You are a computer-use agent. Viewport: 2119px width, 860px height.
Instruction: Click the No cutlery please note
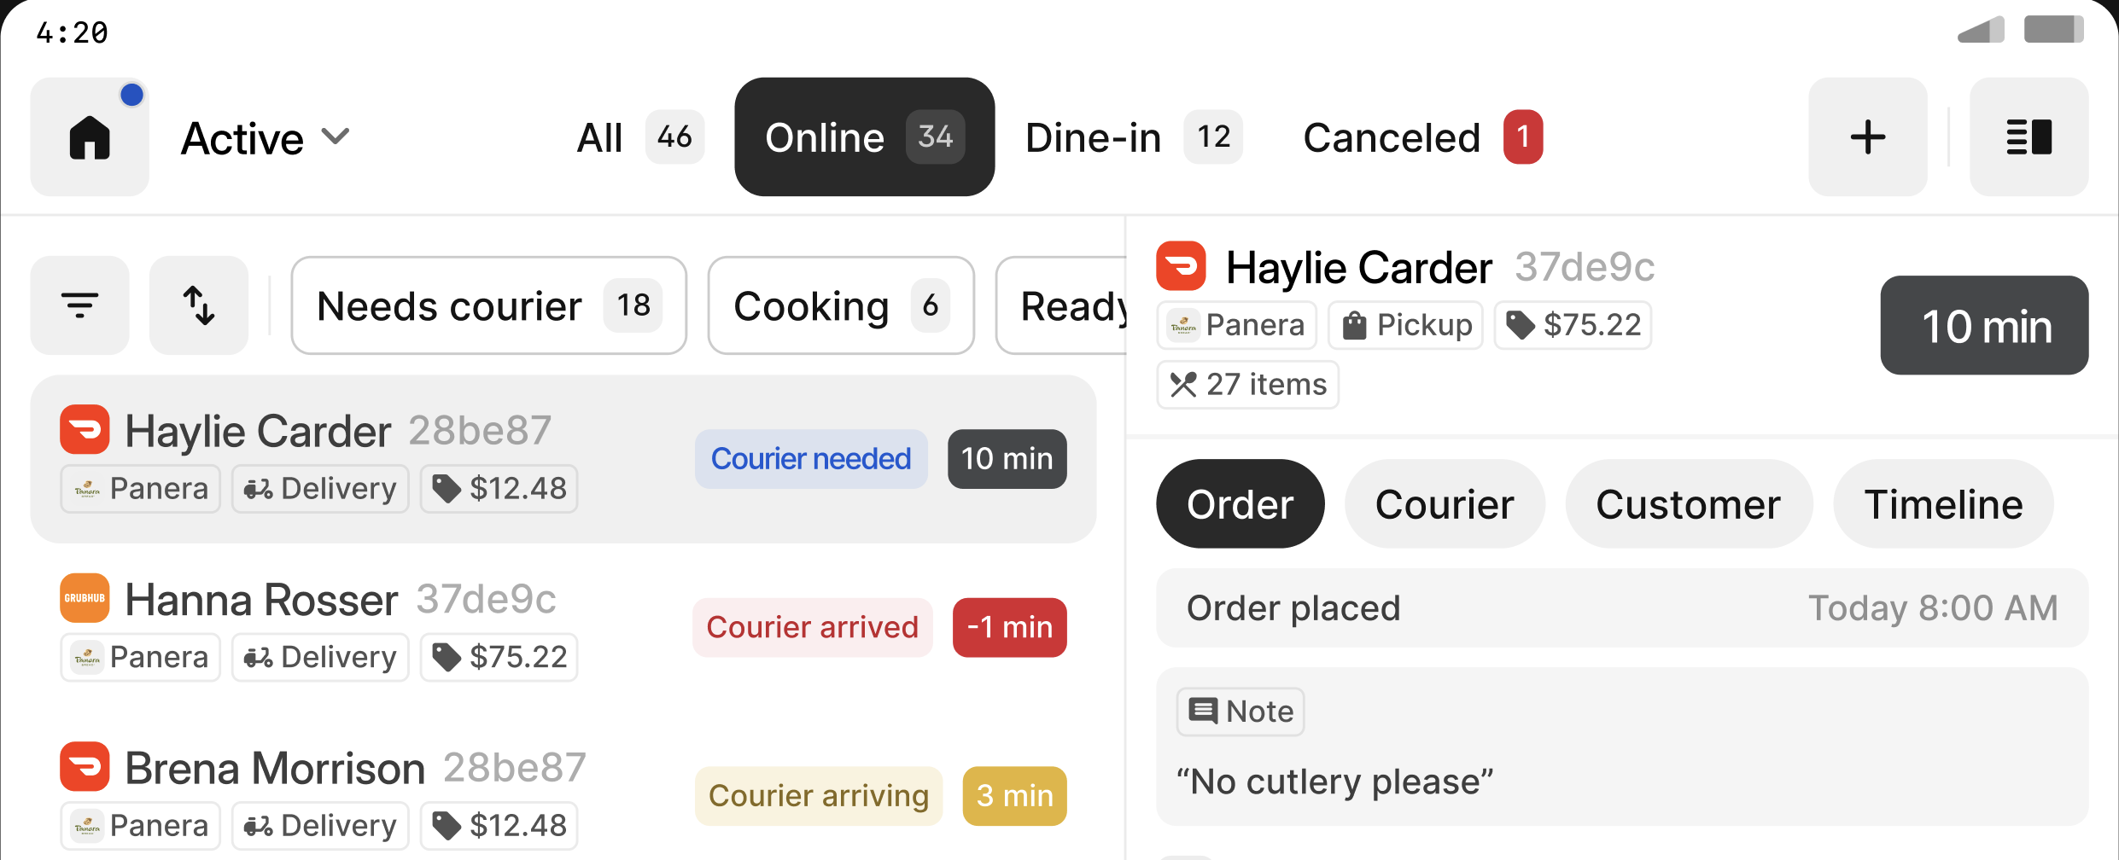[1334, 780]
